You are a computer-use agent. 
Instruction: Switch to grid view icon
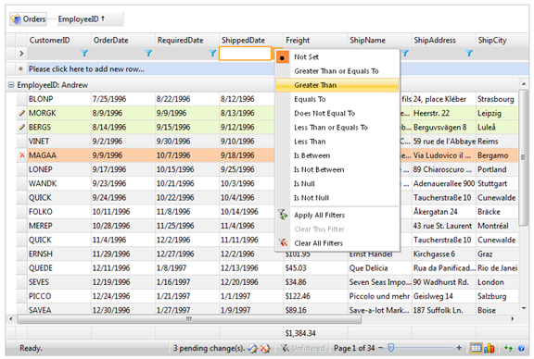click(x=476, y=348)
